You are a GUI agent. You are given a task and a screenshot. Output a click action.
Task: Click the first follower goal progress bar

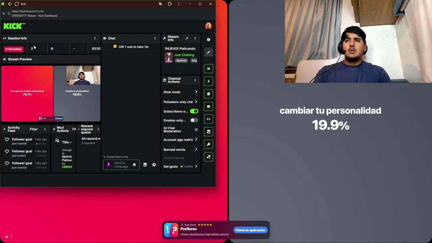pos(42,144)
